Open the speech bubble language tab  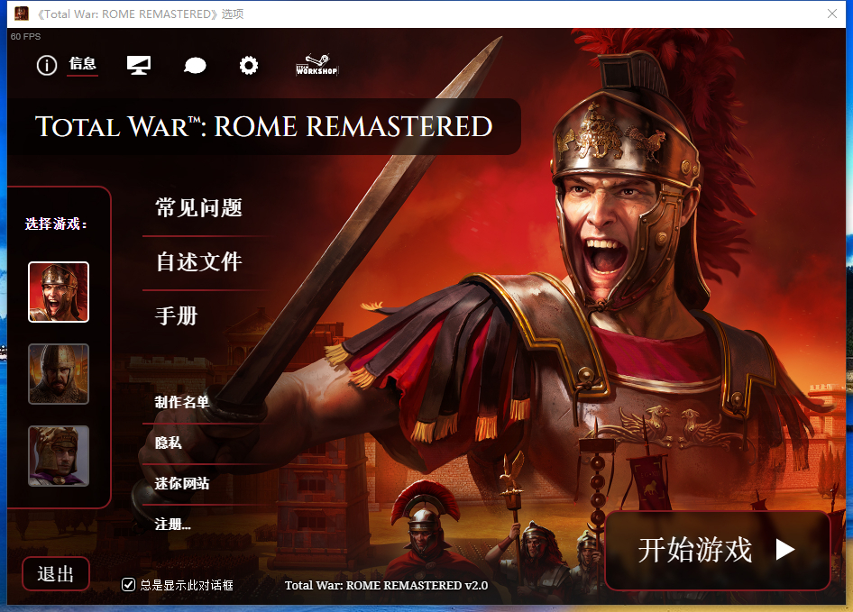coord(195,66)
